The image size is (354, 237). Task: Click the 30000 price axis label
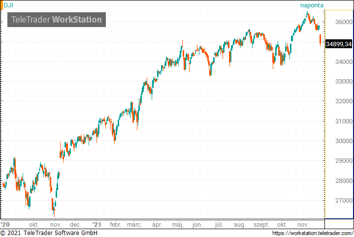point(344,141)
